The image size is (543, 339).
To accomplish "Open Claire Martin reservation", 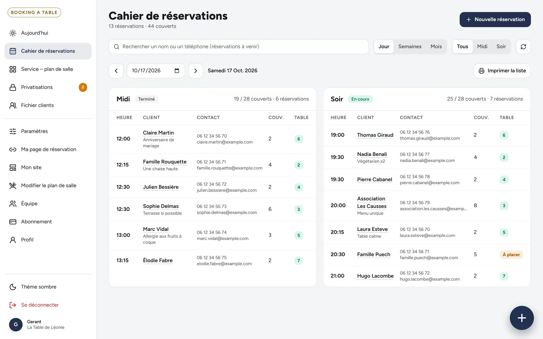I will click(x=158, y=133).
